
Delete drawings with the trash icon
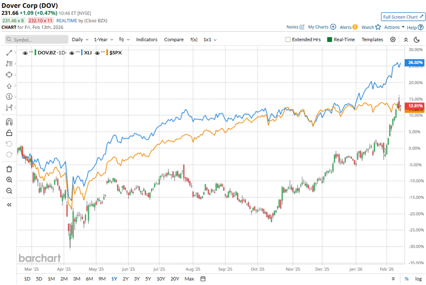pyautogui.click(x=9, y=169)
